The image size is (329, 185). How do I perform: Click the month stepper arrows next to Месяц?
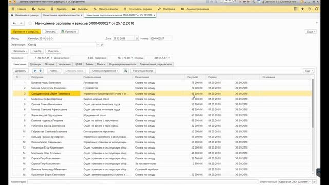pos(51,39)
